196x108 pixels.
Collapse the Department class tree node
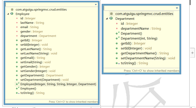point(107,19)
